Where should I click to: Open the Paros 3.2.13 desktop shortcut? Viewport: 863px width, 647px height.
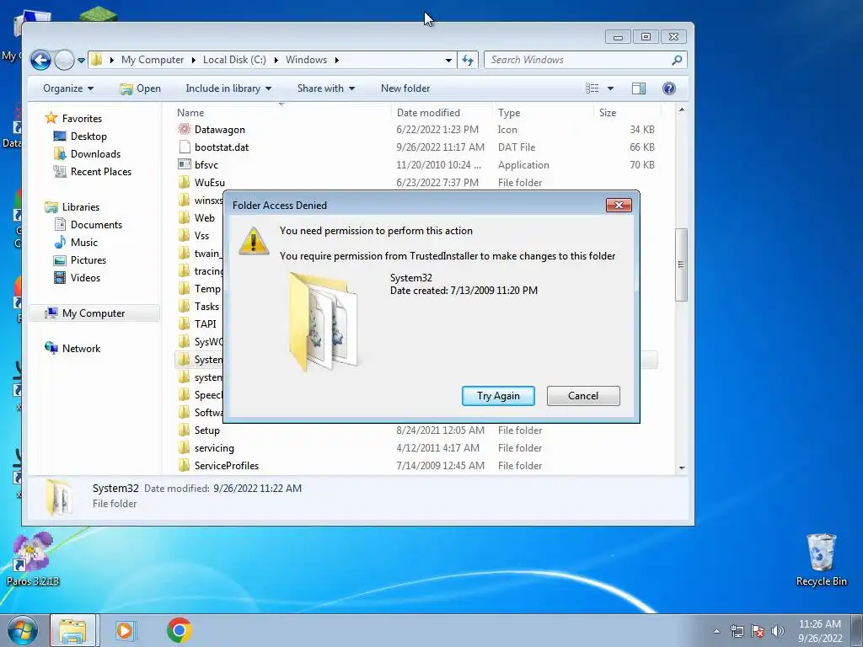pyautogui.click(x=33, y=559)
